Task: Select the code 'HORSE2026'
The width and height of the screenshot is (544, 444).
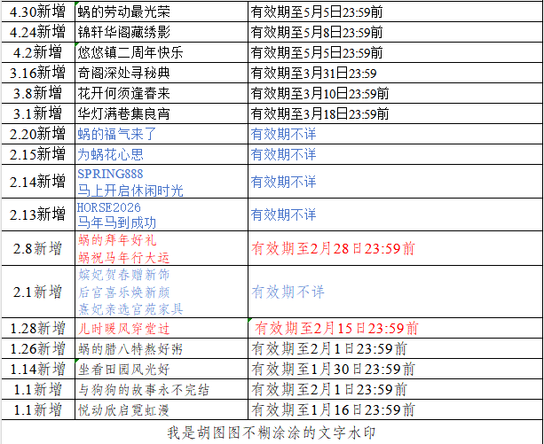Action: (x=109, y=207)
